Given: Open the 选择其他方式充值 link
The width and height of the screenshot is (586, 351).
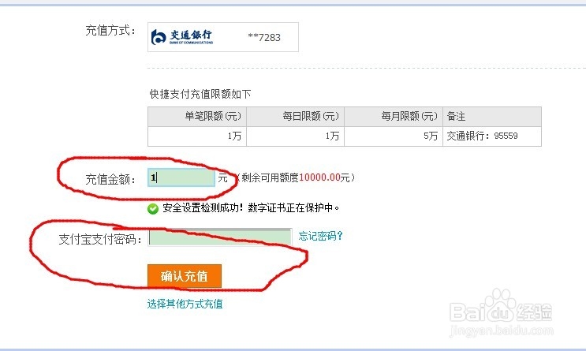Looking at the screenshot, I should tap(185, 304).
